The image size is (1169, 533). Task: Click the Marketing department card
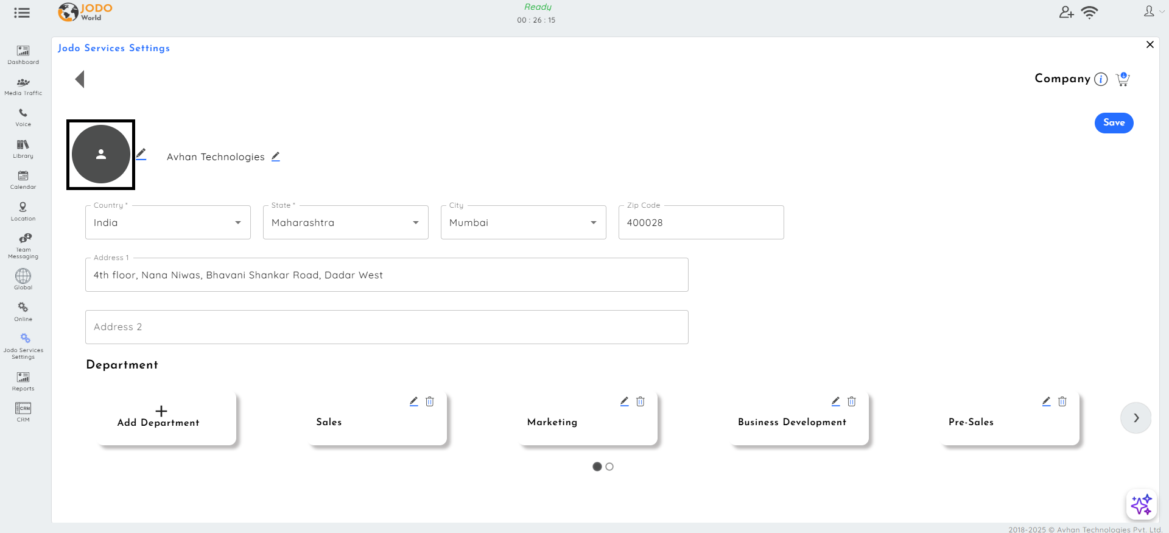tap(589, 418)
